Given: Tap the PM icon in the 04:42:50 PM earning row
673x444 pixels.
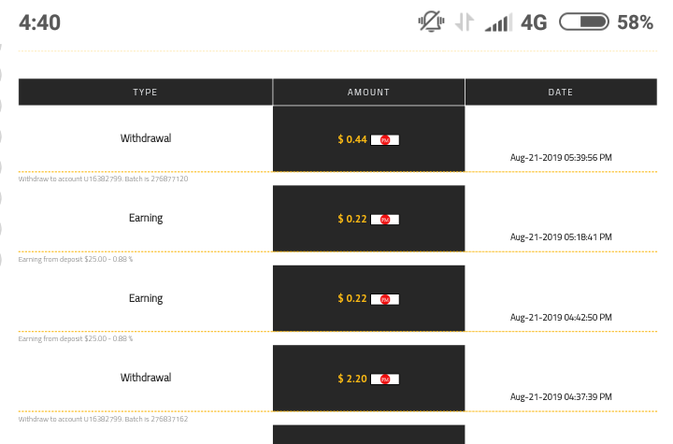Looking at the screenshot, I should (x=385, y=299).
